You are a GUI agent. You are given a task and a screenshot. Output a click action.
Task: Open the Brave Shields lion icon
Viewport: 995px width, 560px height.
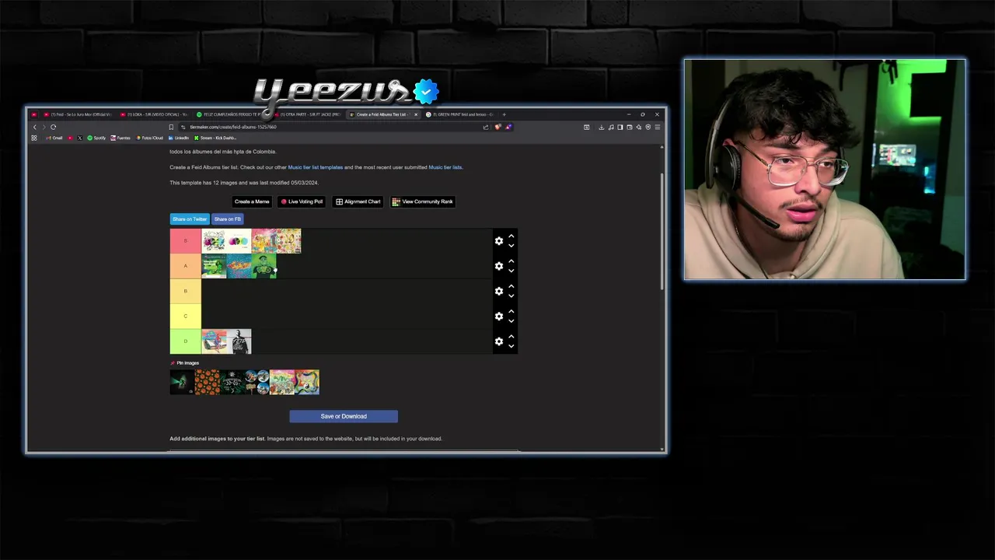click(x=497, y=127)
